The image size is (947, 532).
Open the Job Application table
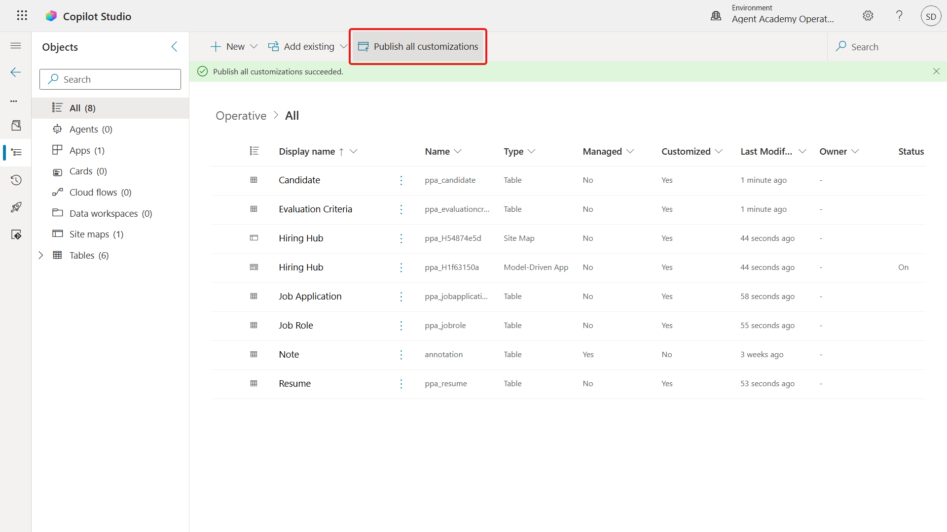coord(310,297)
